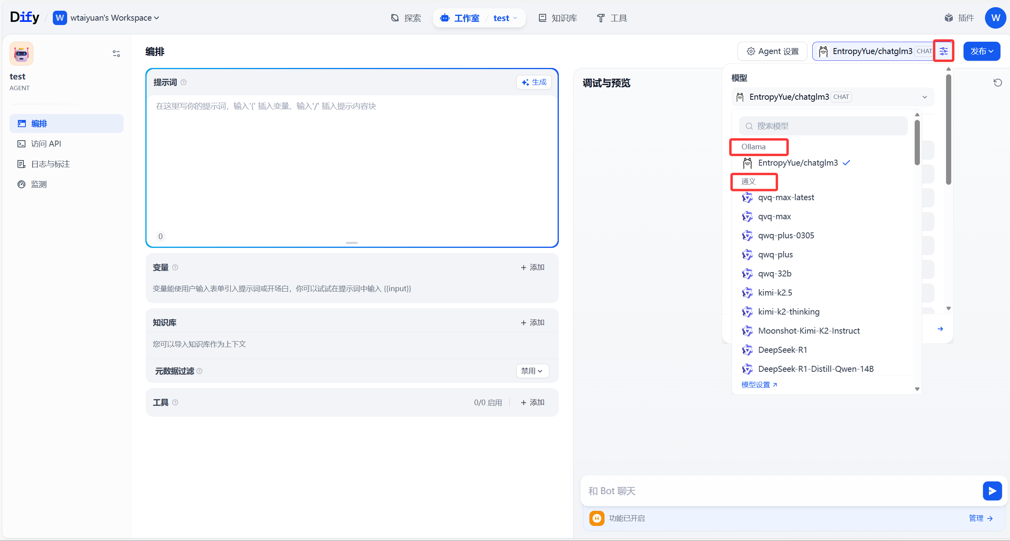Click help icon next to 提示词

click(183, 82)
